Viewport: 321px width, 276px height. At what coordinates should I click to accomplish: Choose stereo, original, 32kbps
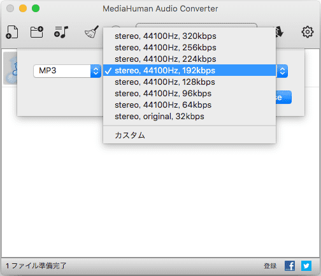click(x=189, y=116)
